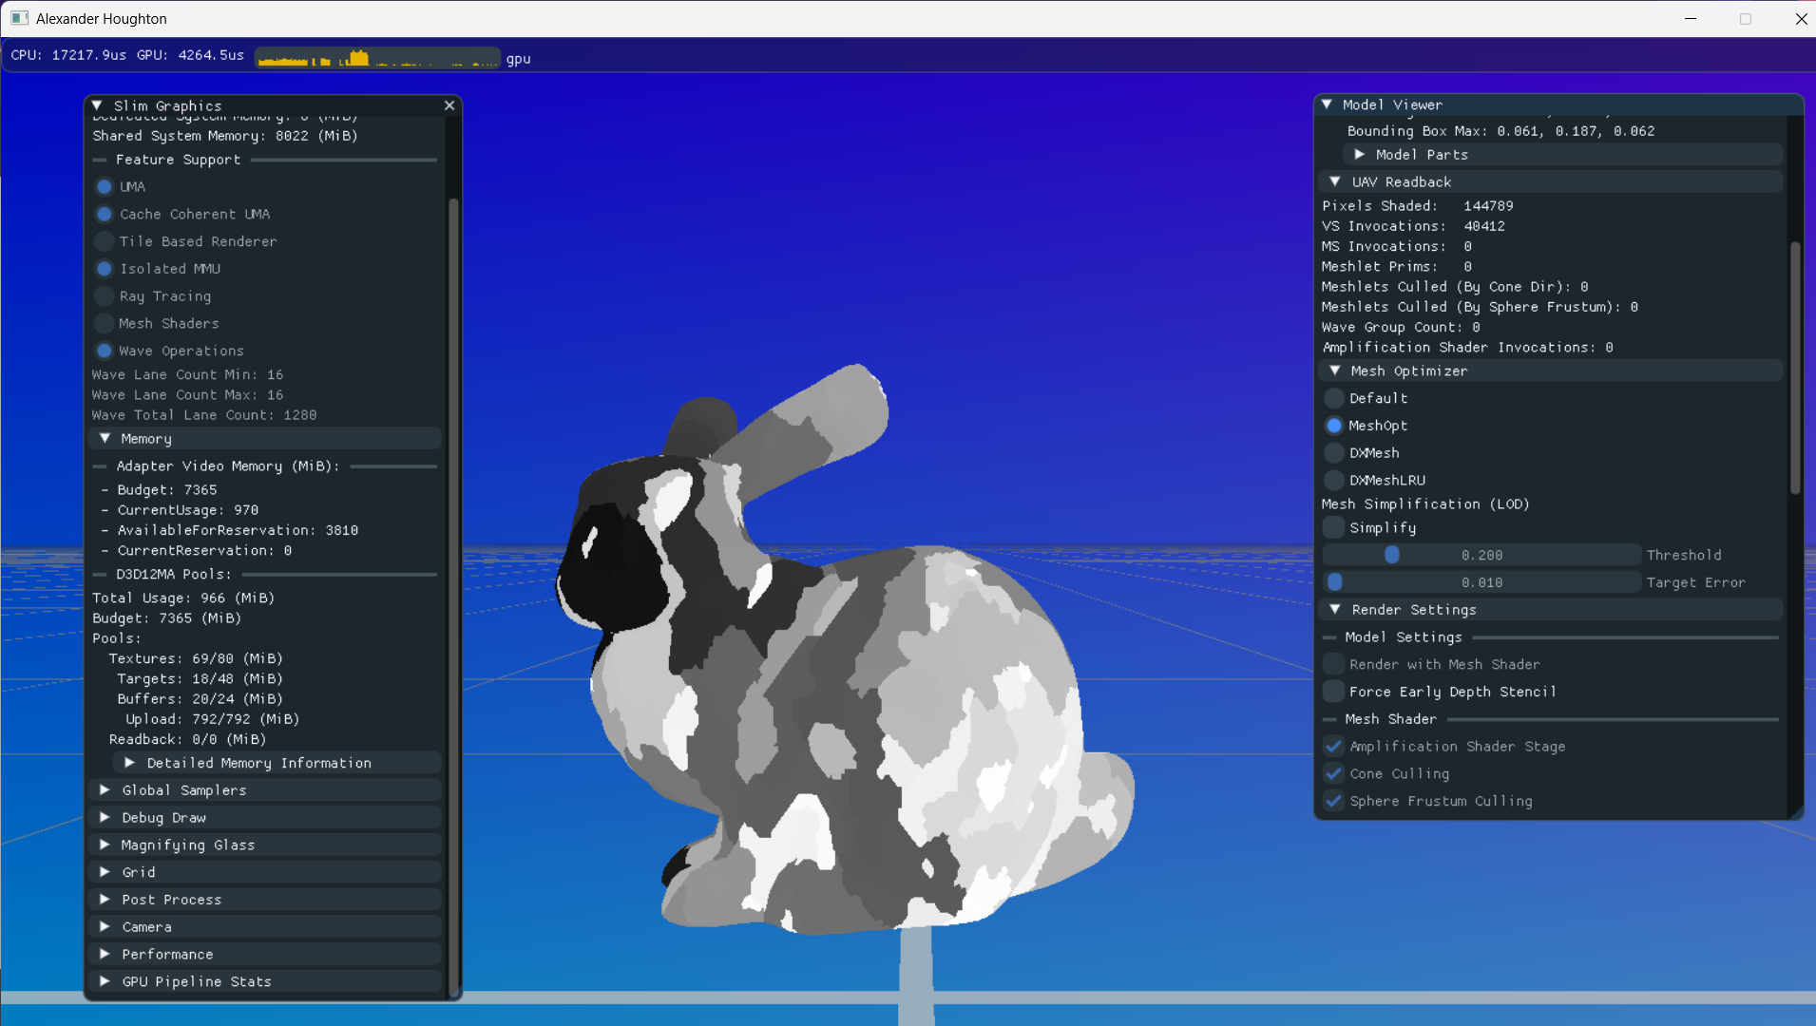
Task: Toggle Force Early Depth Stencil
Action: 1334,692
